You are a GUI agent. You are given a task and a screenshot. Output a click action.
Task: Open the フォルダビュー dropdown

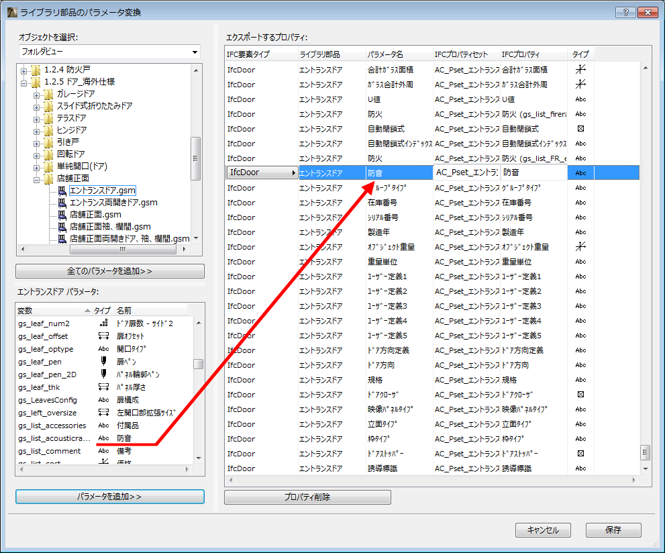195,52
